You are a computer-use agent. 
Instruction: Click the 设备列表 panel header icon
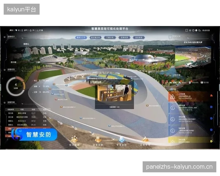pyautogui.click(x=4, y=103)
